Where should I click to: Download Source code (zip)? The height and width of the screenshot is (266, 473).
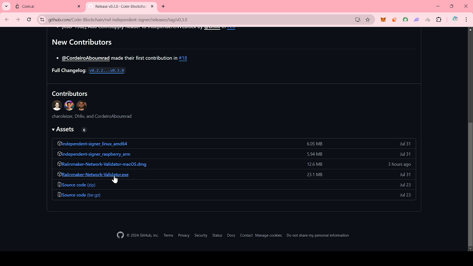pyautogui.click(x=78, y=185)
